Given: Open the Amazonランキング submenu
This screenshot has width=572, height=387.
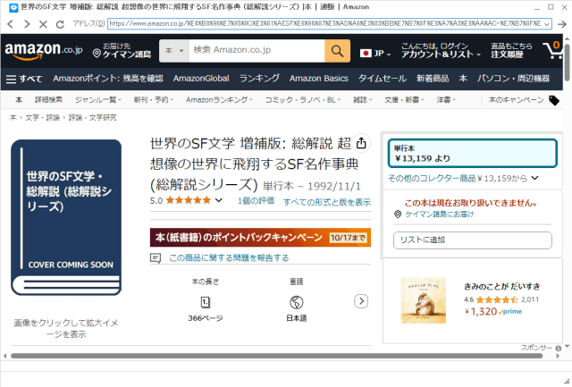Looking at the screenshot, I should pos(219,100).
